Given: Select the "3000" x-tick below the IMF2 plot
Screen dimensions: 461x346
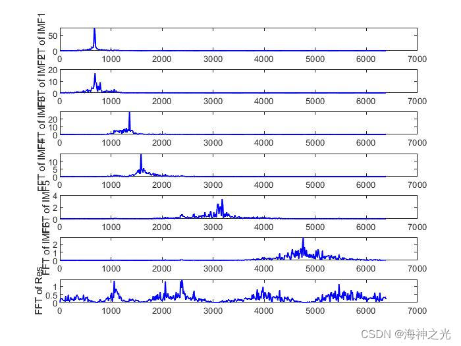Looking at the screenshot, I should [x=213, y=101].
